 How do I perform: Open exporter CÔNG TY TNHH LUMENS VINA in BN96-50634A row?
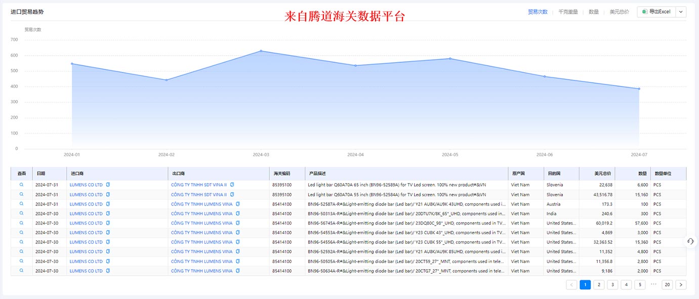(x=202, y=271)
